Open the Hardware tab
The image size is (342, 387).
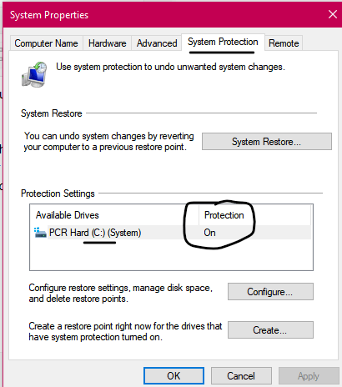[x=108, y=43]
